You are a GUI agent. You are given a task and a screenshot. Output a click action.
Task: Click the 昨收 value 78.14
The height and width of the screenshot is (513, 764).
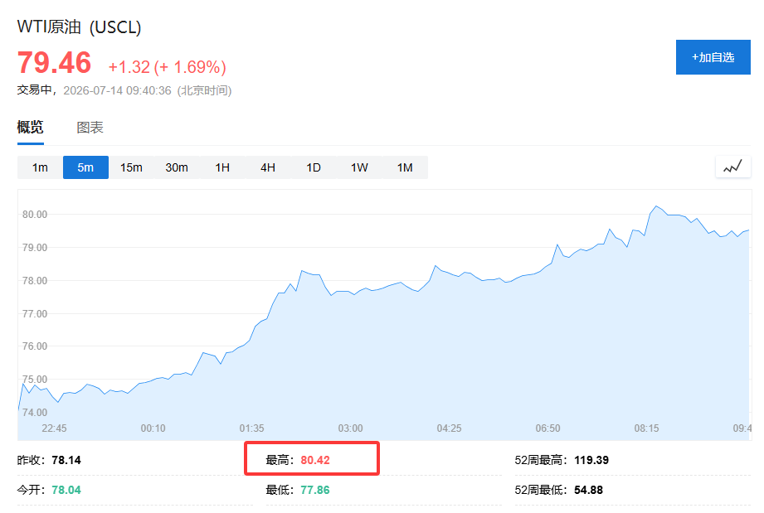(66, 460)
